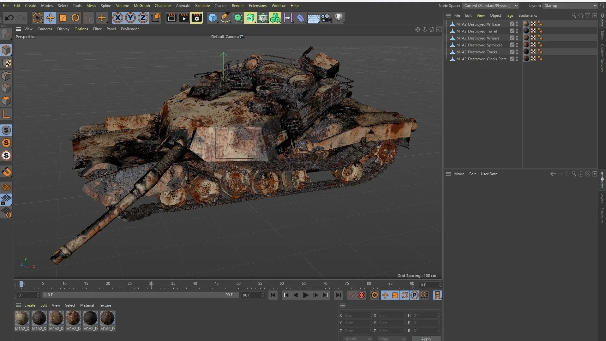Click the Undo arrow icon

tap(9, 18)
